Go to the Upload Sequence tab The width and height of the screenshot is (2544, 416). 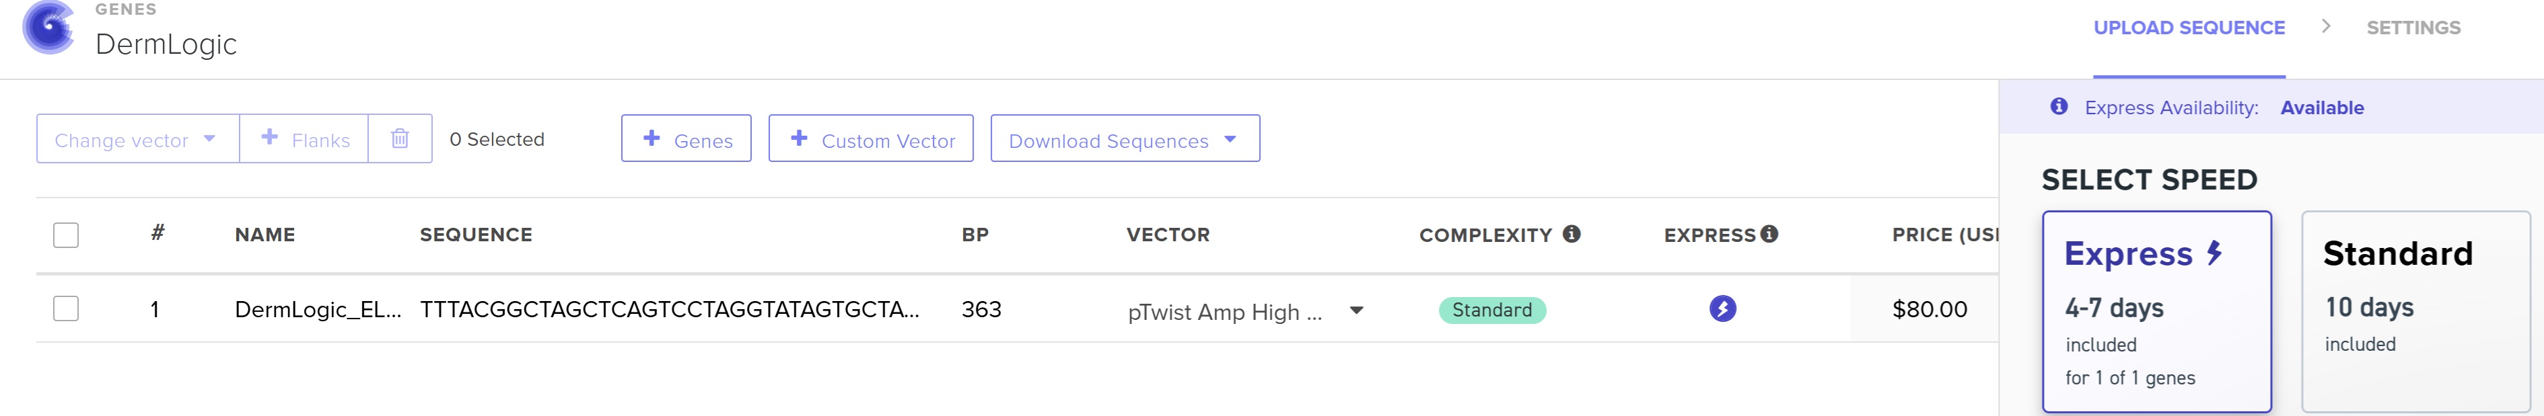point(2189,29)
